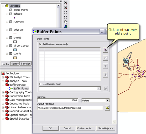Select the Pan hand tool
Viewport: 146px width, 134px height.
[66, 22]
